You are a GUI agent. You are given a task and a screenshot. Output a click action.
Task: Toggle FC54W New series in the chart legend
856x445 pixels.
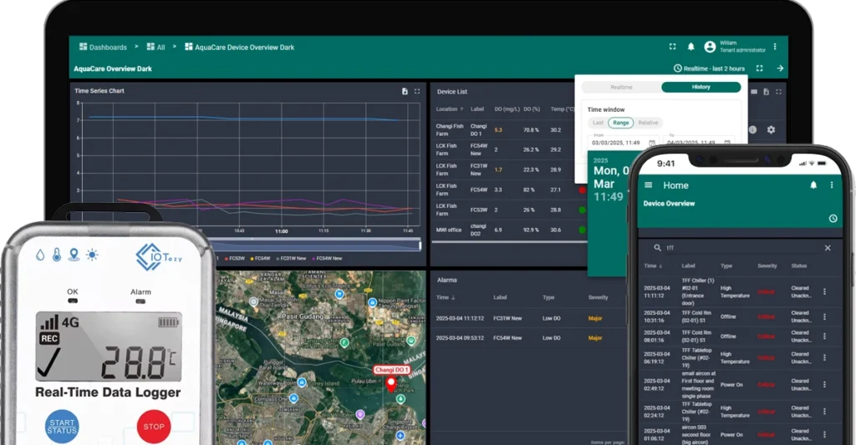coord(327,259)
